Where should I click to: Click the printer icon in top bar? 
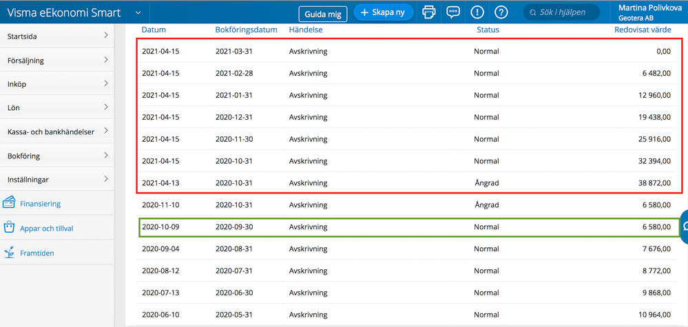pyautogui.click(x=429, y=12)
